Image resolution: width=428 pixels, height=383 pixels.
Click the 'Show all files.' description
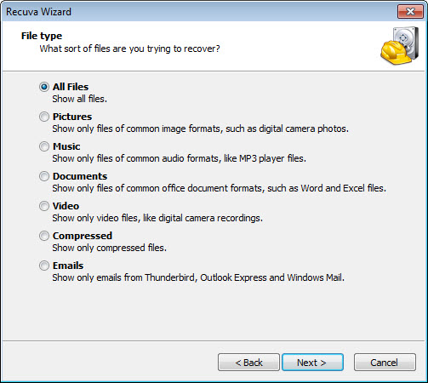(80, 99)
